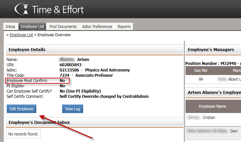Click the Employee's Document Inbox header
The width and height of the screenshot is (241, 142).
tap(39, 123)
